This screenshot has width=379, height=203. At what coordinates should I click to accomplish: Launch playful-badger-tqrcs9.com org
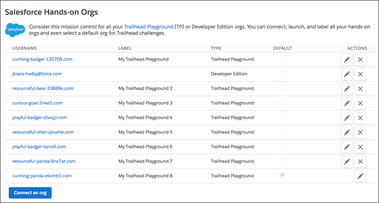(39, 146)
